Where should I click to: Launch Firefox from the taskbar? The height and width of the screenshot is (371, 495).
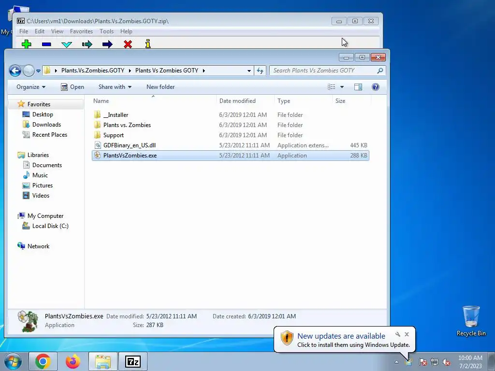click(x=73, y=361)
